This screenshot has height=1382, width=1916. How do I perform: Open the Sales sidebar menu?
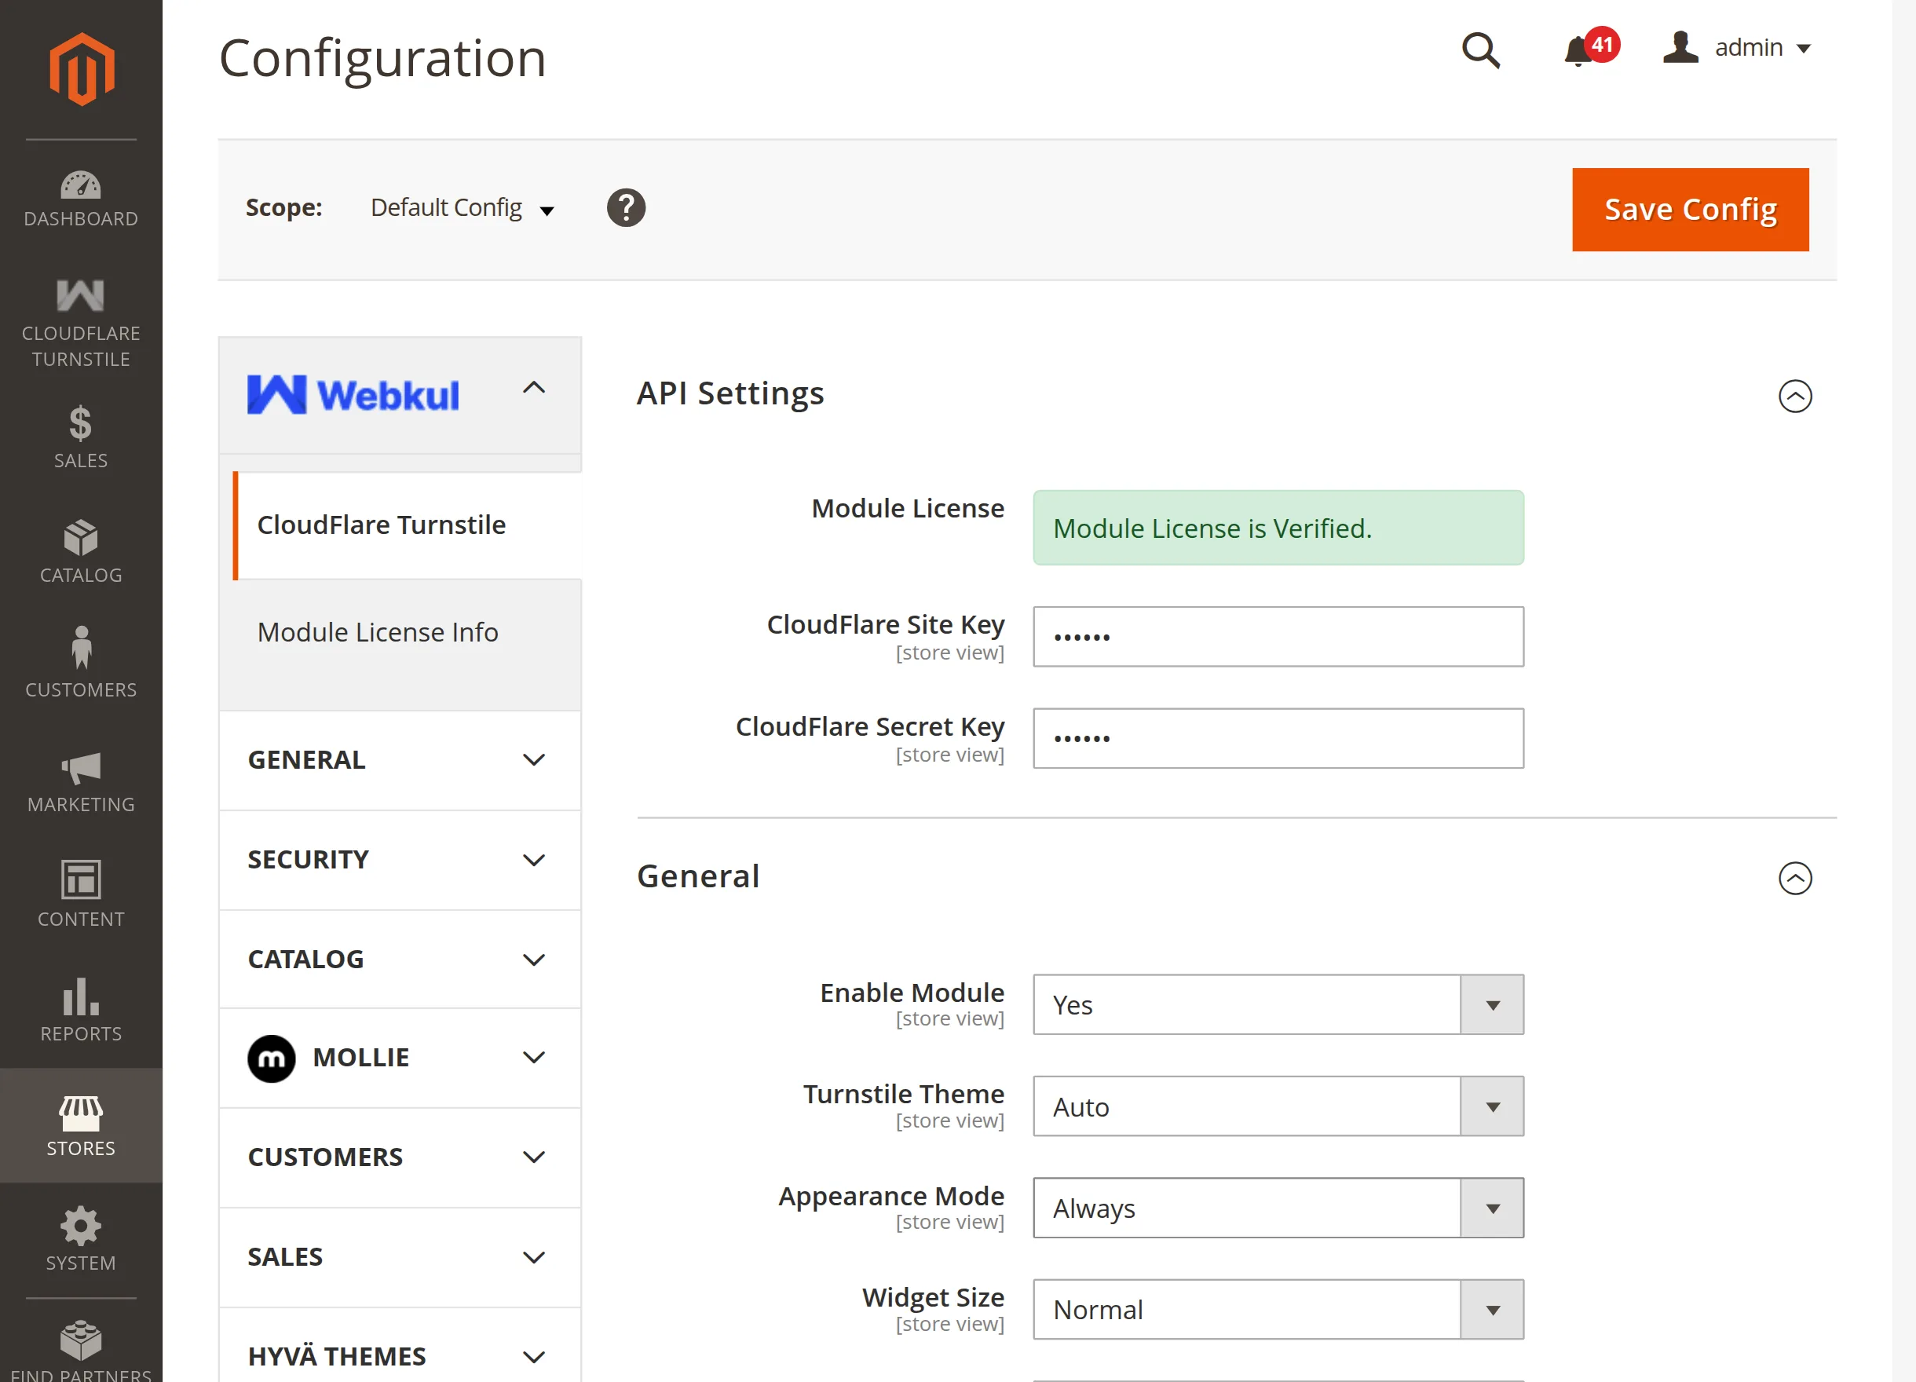(x=81, y=437)
